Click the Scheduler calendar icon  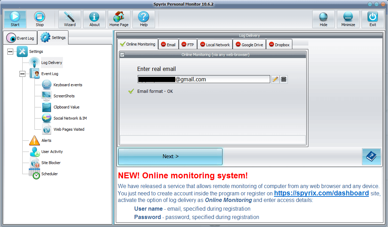34,174
